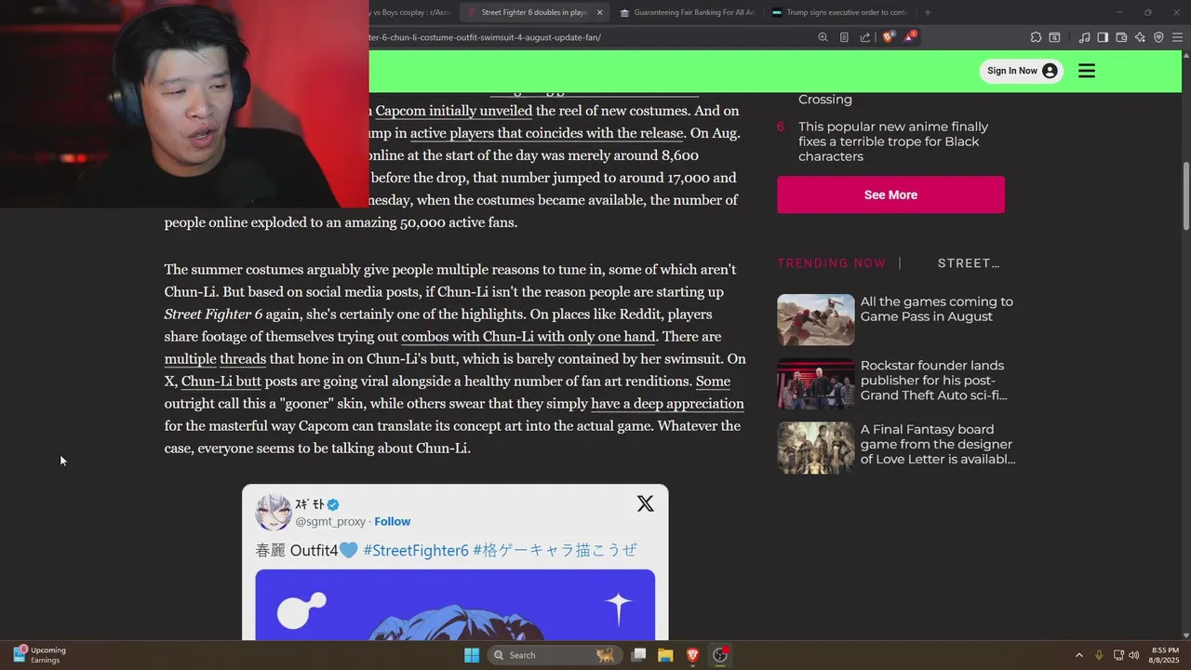Screen dimensions: 1191x670
Task: Open the Upcoming Earnings widget
Action: [x=39, y=655]
